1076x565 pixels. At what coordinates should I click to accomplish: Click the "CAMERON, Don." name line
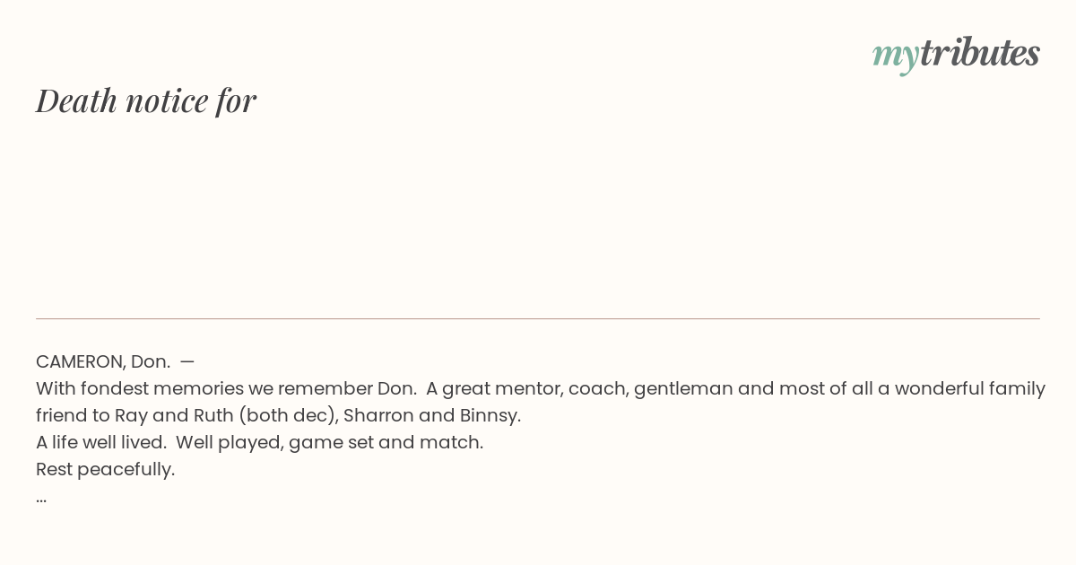tap(103, 361)
